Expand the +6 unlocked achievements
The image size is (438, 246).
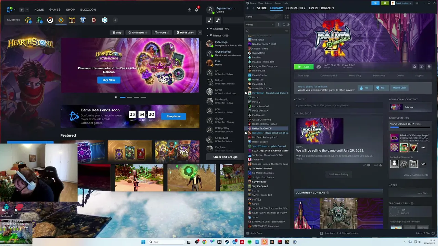423,148
